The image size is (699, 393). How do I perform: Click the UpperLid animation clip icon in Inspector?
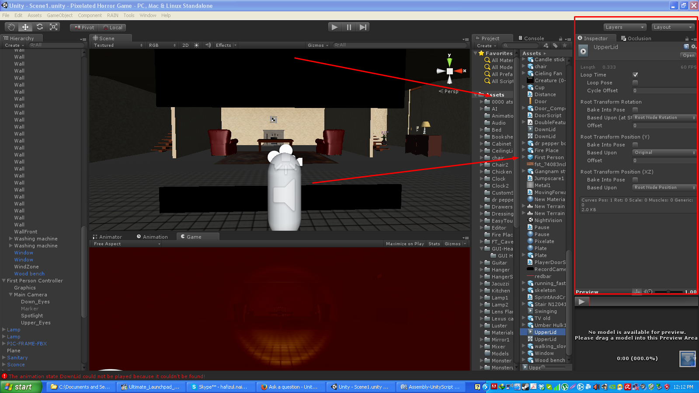point(584,51)
